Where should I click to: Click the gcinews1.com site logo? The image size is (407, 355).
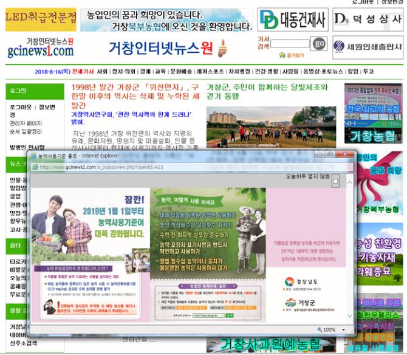(x=41, y=47)
